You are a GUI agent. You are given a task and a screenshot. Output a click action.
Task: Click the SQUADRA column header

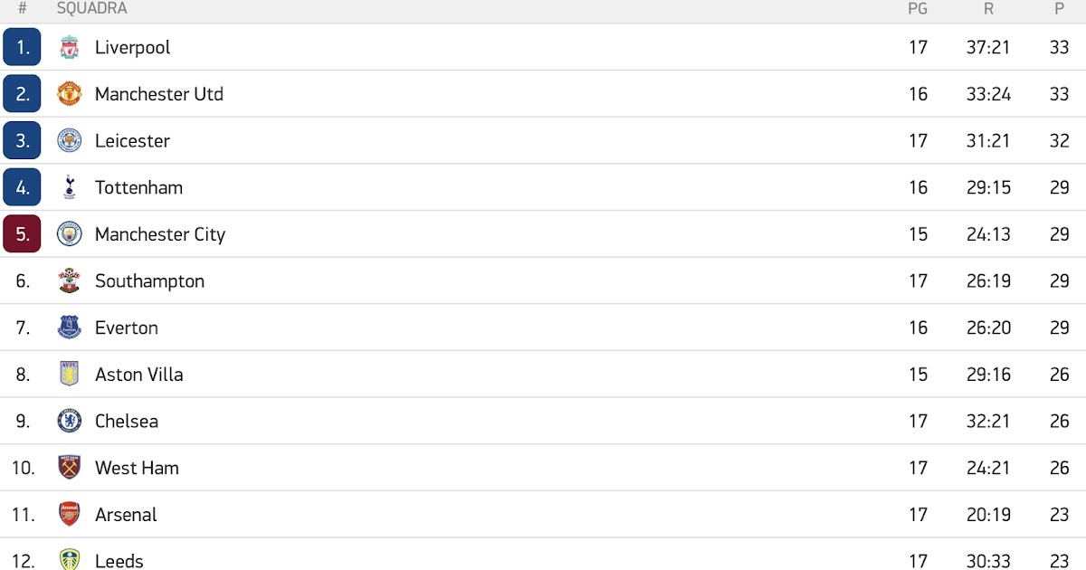coord(90,9)
